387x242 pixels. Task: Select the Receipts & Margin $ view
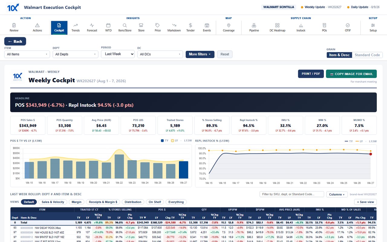click(x=103, y=202)
